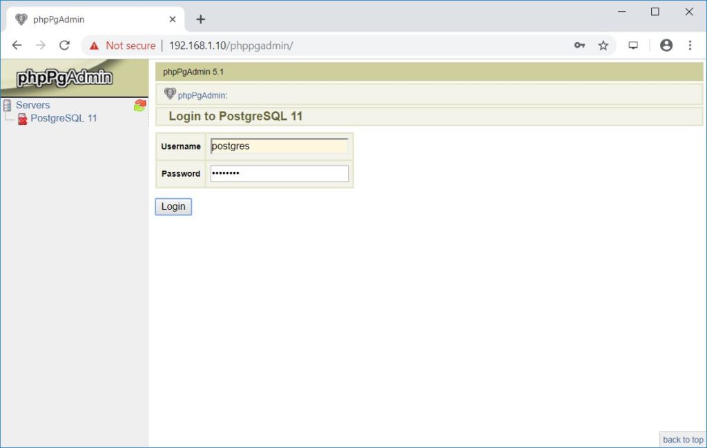Viewport: 707px width, 448px height.
Task: Follow the phpPgAdmin: breadcrumb link
Action: [202, 95]
